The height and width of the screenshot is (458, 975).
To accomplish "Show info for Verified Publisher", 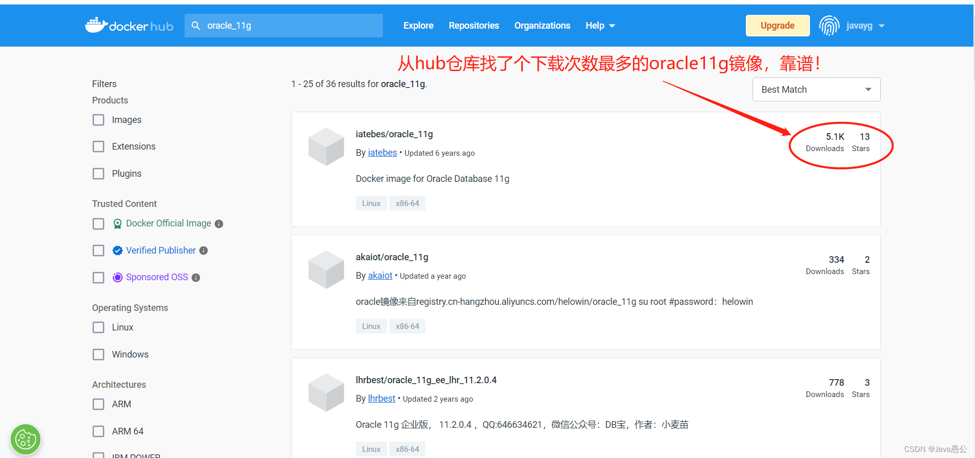I will (x=204, y=251).
